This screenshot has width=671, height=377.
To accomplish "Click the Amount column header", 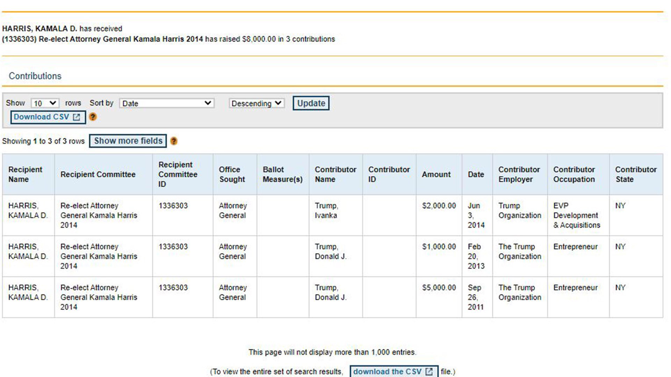I will [436, 174].
